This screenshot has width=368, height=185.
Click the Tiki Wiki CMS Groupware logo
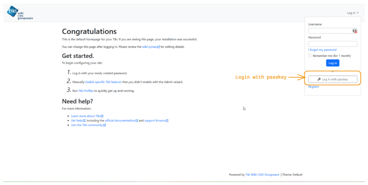coord(20,13)
